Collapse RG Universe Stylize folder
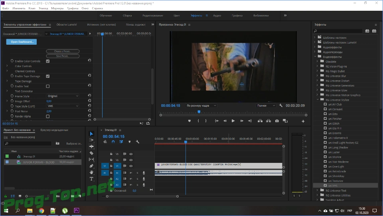This screenshot has height=216, width=383. [318, 100]
